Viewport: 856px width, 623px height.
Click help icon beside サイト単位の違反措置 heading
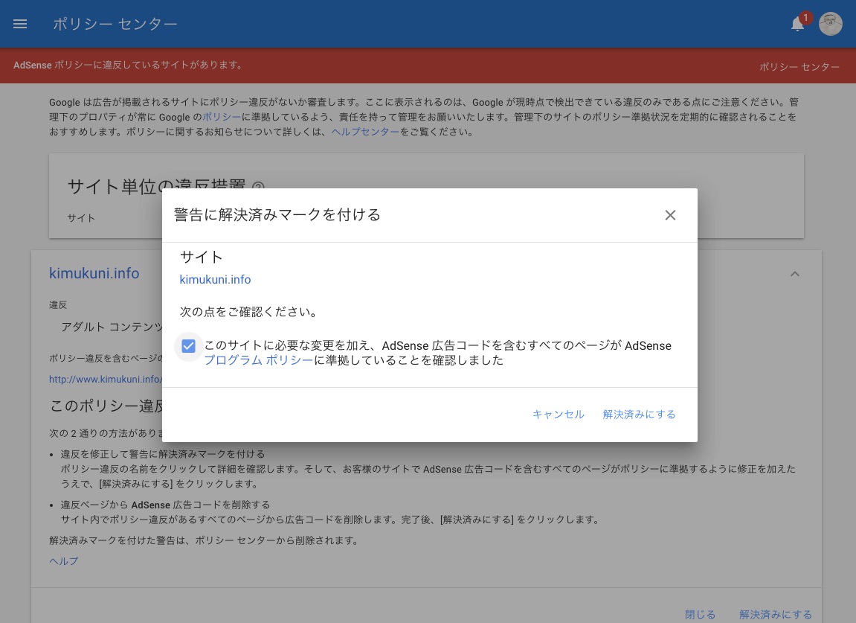click(258, 188)
